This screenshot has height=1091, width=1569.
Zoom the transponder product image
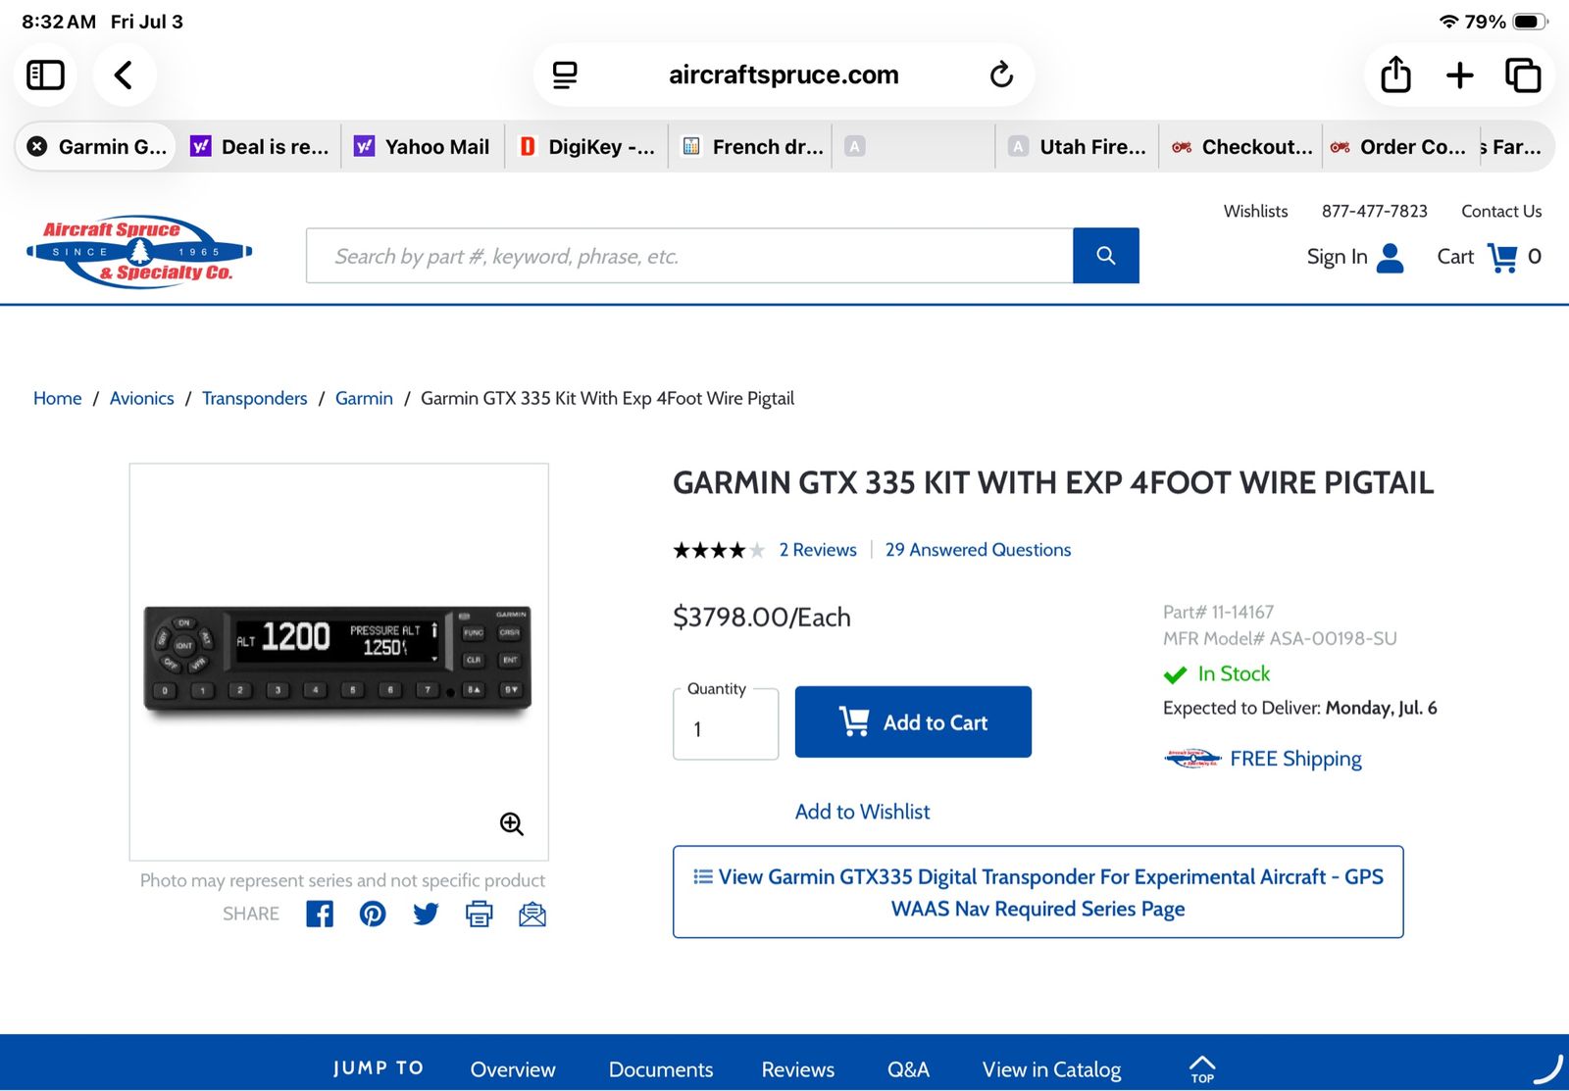click(x=512, y=824)
